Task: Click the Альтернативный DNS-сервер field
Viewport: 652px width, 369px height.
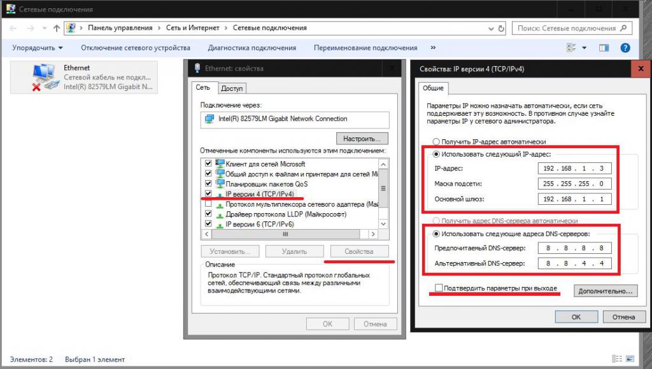Action: (575, 263)
